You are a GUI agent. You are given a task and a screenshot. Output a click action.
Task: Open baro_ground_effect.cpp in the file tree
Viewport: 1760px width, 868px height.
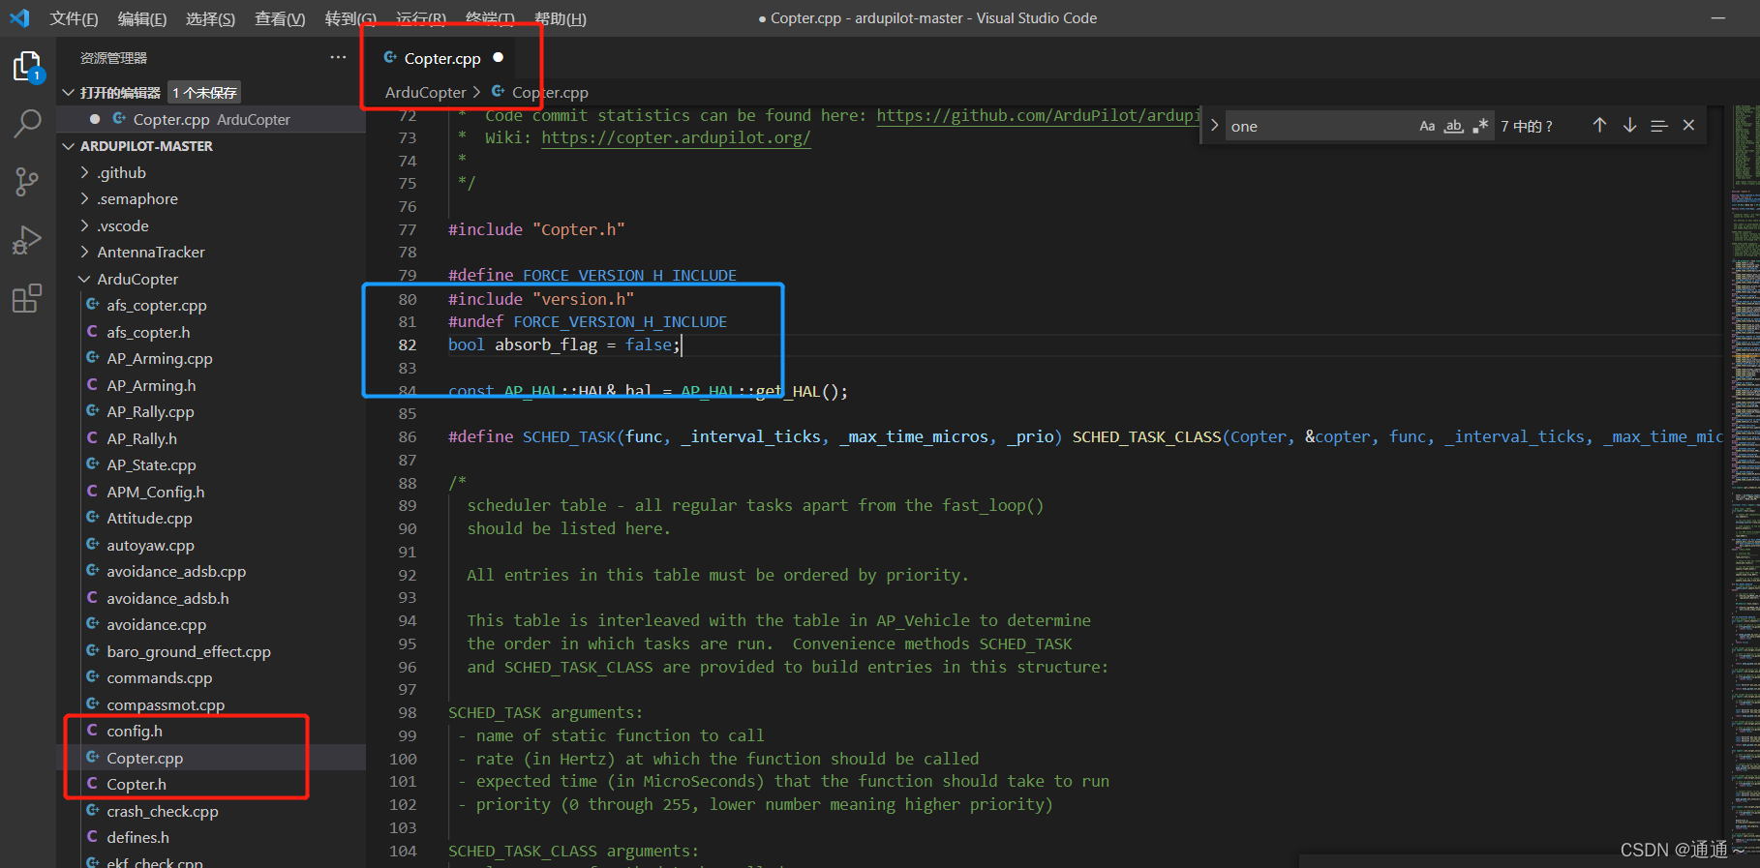[x=211, y=651]
